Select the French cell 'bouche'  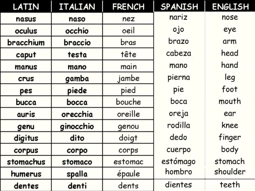(x=128, y=102)
